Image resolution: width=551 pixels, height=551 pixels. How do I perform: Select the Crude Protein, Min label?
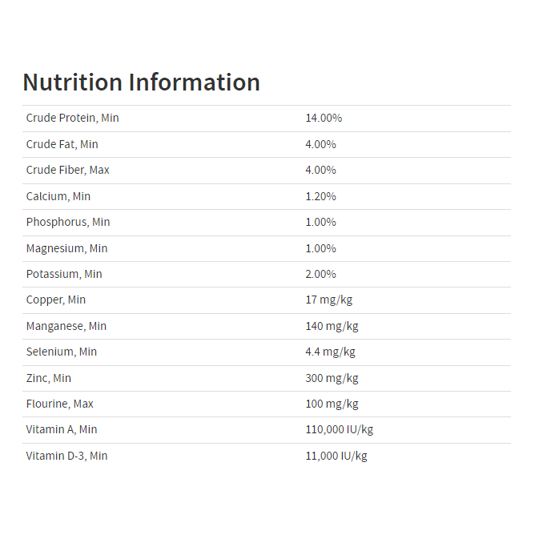72,118
